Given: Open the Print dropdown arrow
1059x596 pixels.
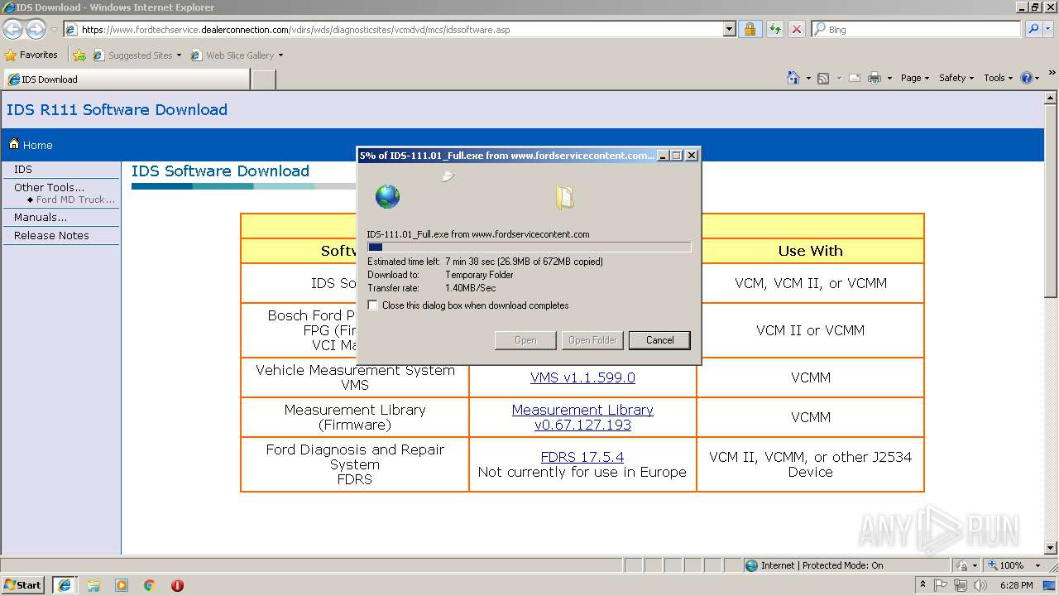Looking at the screenshot, I should pyautogui.click(x=889, y=79).
